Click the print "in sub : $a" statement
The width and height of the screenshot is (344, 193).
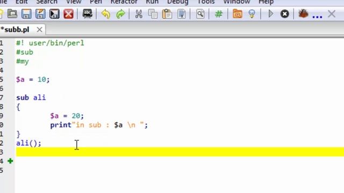[x=99, y=125]
